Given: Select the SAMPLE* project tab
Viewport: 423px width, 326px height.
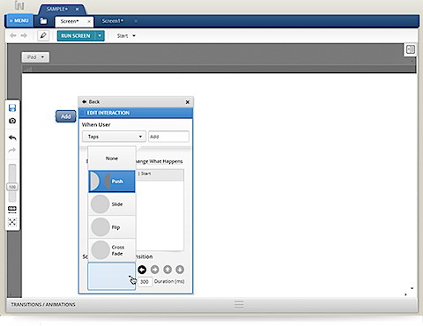Looking at the screenshot, I should point(57,9).
